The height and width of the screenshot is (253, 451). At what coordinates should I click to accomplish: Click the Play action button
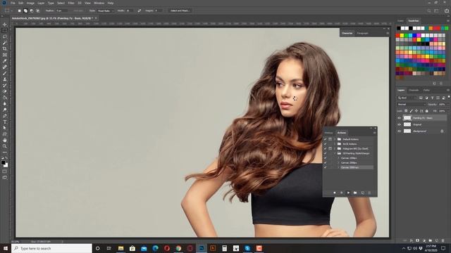(348, 193)
